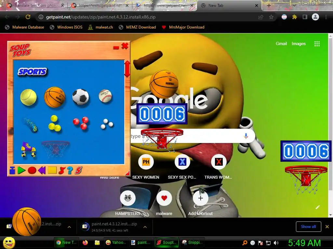This screenshot has width=333, height=249.
Task: Open Google Images link
Action: (x=299, y=44)
